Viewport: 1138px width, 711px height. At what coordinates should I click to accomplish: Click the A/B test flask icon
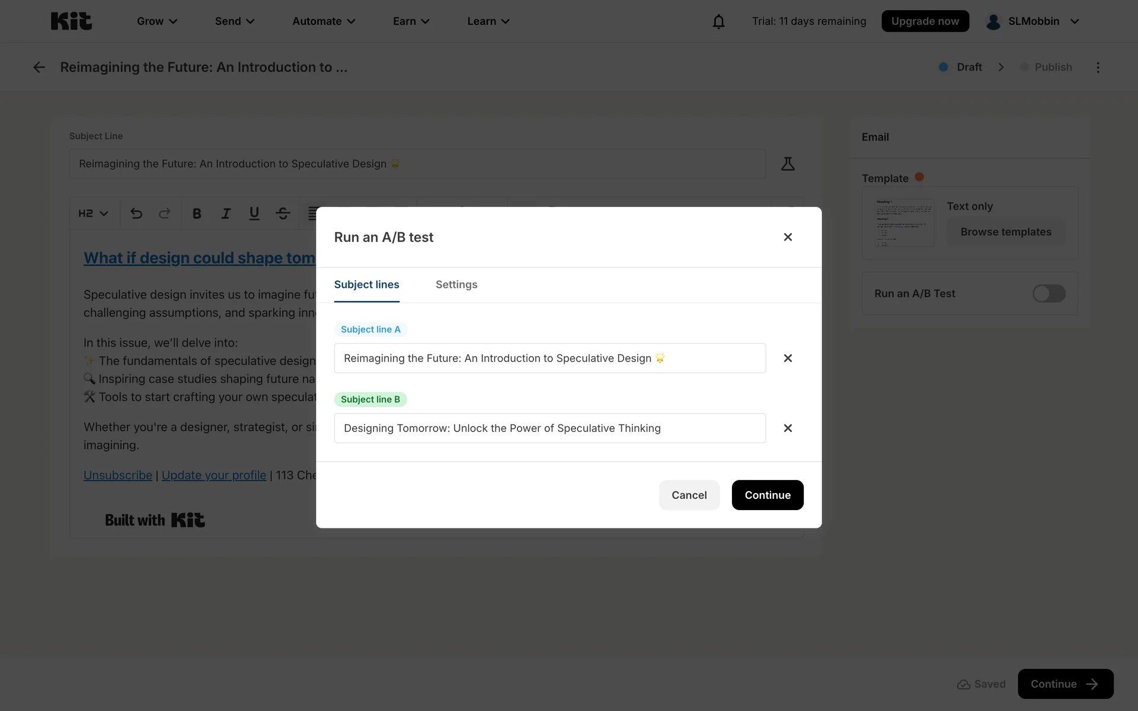pos(788,164)
